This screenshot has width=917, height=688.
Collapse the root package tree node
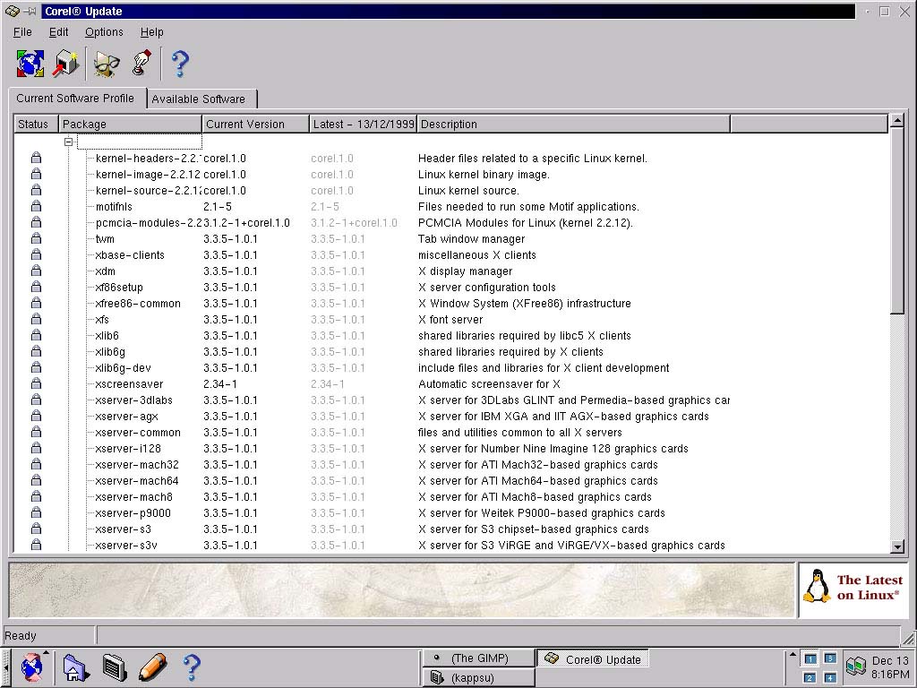[68, 142]
